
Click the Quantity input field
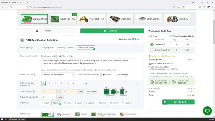point(49,97)
